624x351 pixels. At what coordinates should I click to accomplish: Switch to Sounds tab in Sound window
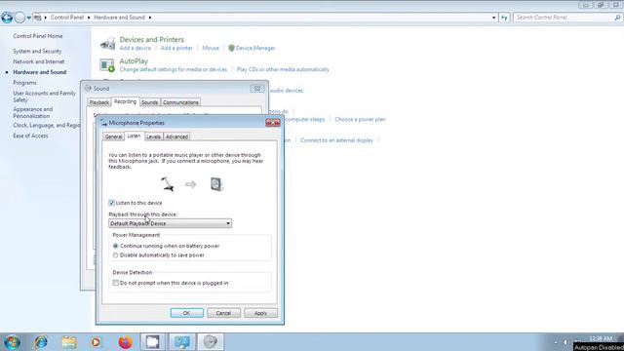click(x=149, y=102)
